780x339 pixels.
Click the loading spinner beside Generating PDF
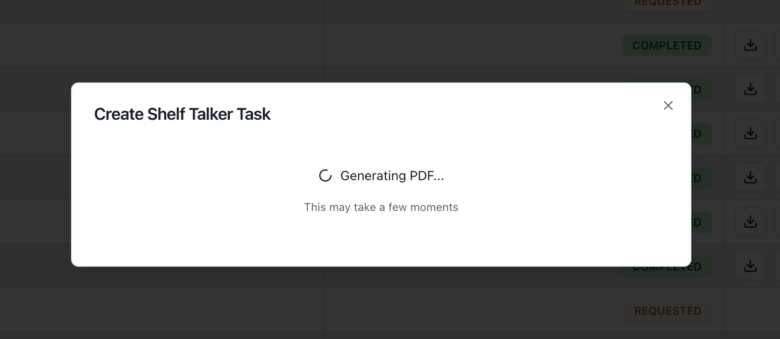[325, 176]
